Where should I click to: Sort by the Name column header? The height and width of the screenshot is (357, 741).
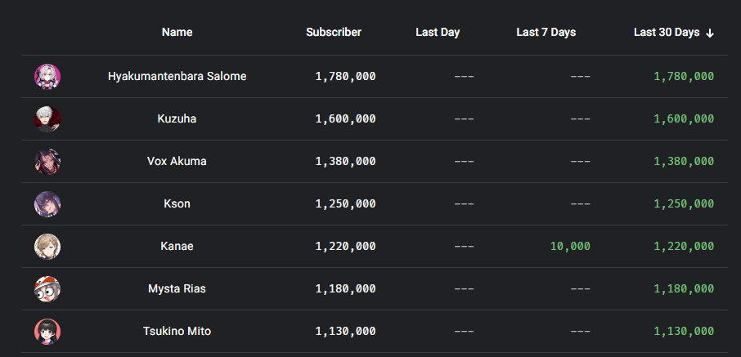177,33
